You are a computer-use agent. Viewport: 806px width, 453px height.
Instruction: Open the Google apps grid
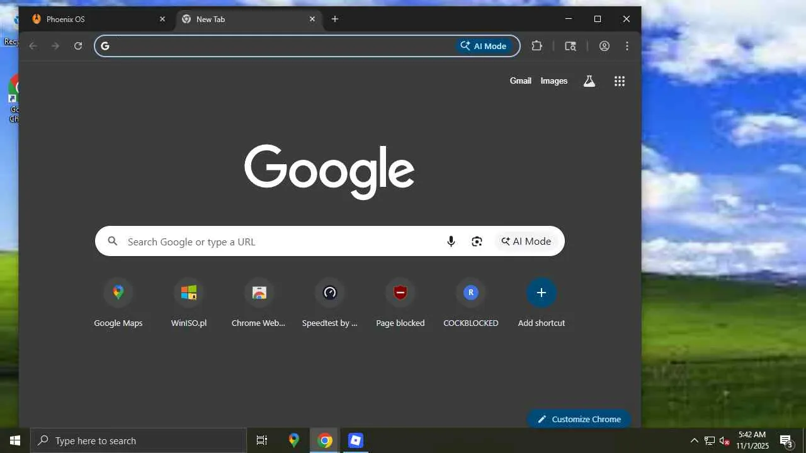coord(620,81)
